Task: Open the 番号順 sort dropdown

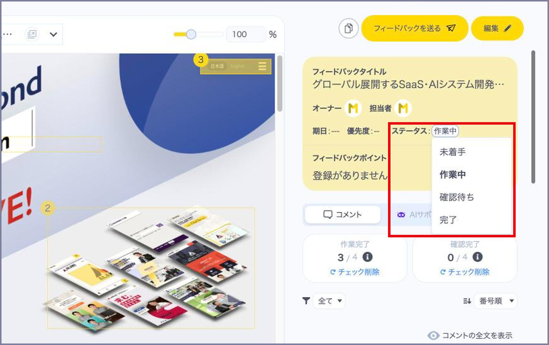Action: [x=495, y=301]
